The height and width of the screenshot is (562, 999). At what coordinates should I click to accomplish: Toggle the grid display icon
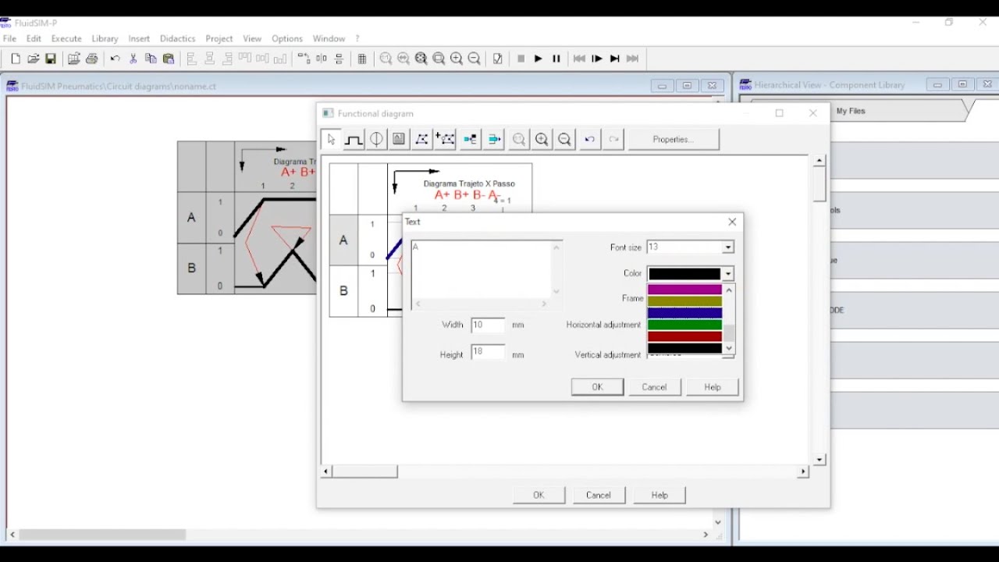tap(362, 59)
